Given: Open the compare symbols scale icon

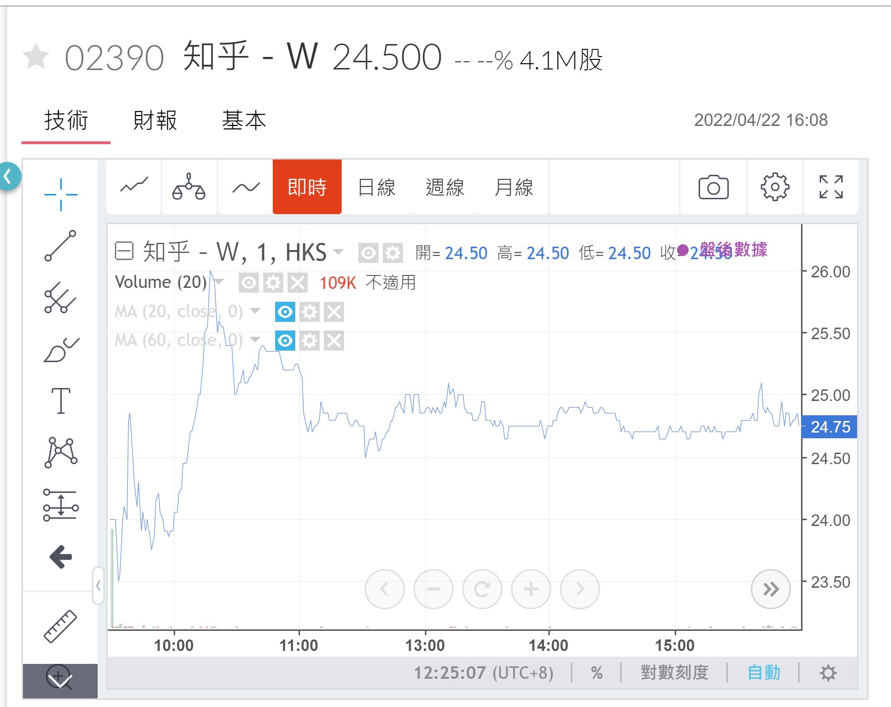Looking at the screenshot, I should (189, 187).
